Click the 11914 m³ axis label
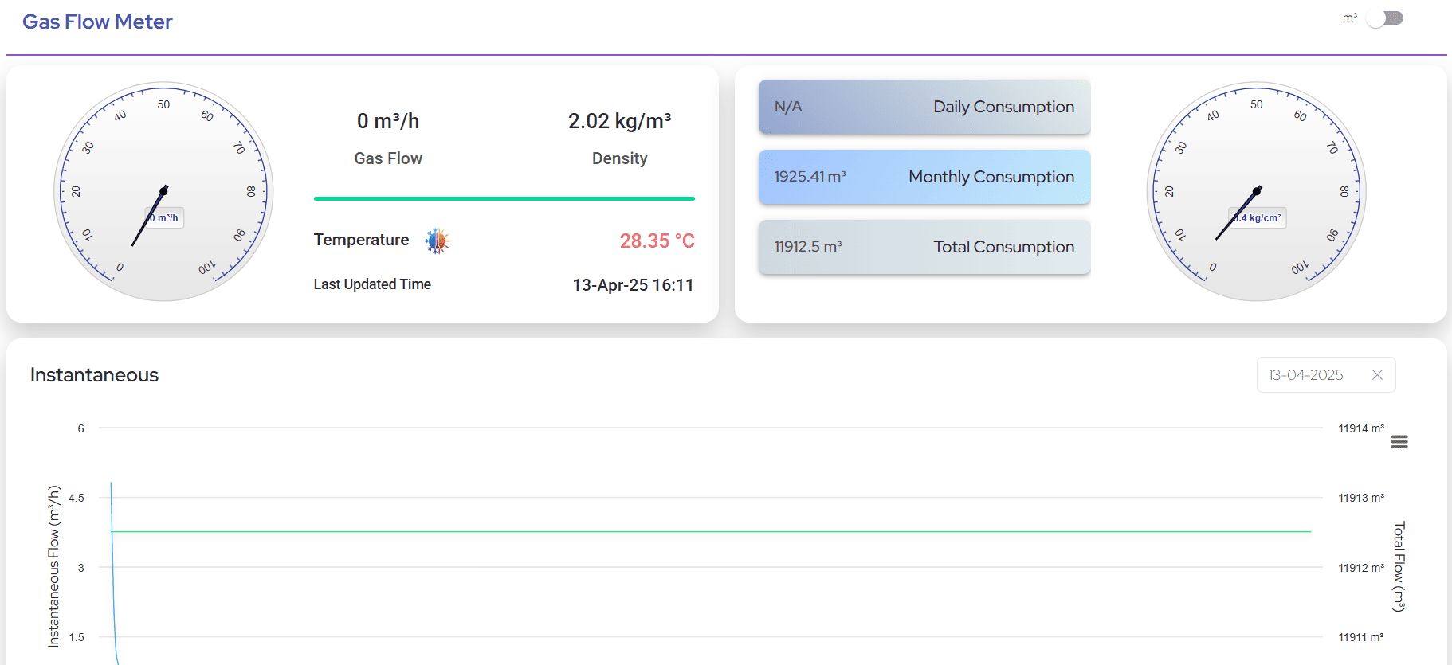Image resolution: width=1452 pixels, height=665 pixels. [x=1361, y=428]
